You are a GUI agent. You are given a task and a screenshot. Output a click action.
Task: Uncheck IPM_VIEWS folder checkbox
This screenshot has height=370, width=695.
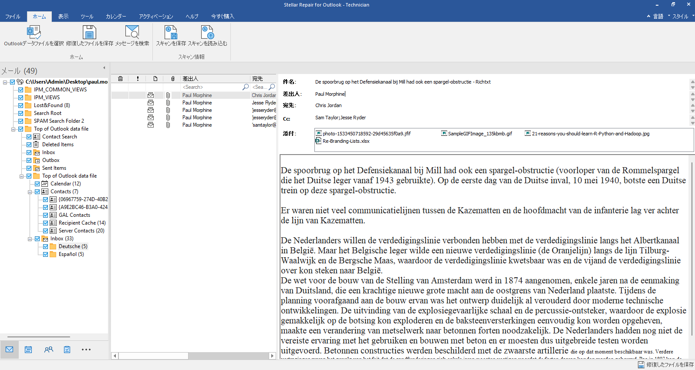21,98
